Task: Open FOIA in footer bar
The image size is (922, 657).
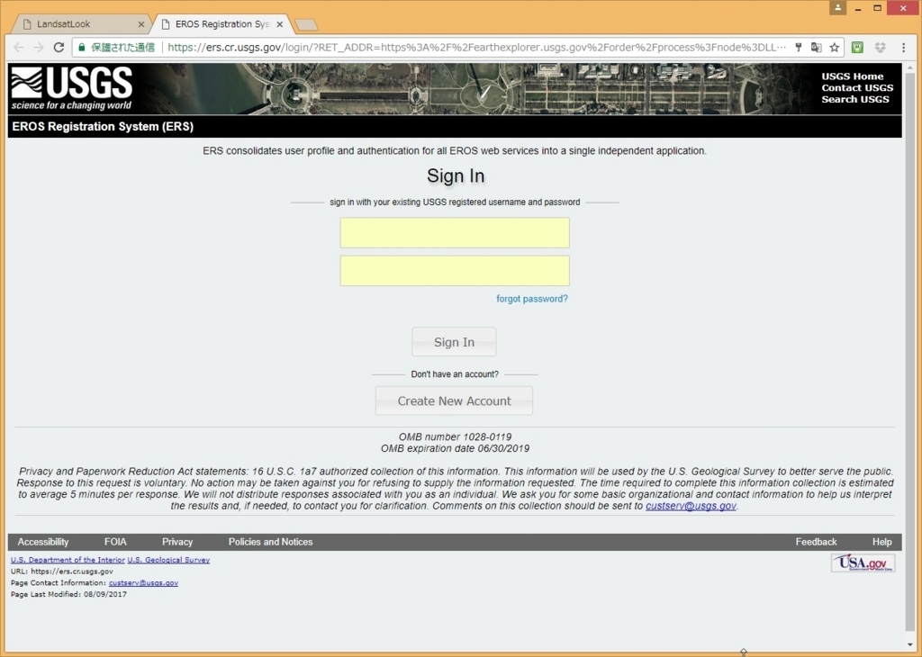Action: [115, 542]
